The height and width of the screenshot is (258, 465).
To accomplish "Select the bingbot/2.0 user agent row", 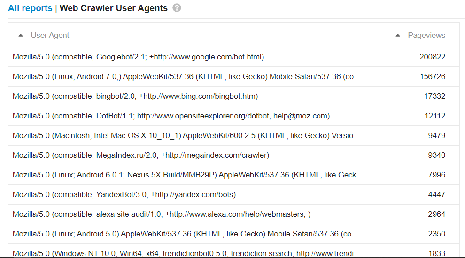I will point(234,96).
